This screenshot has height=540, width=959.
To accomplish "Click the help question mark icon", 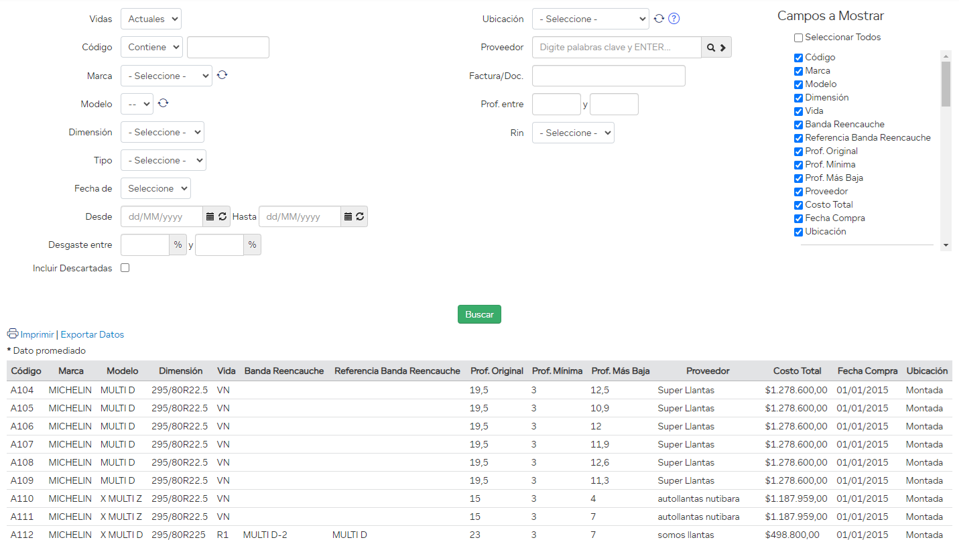I will pos(674,19).
